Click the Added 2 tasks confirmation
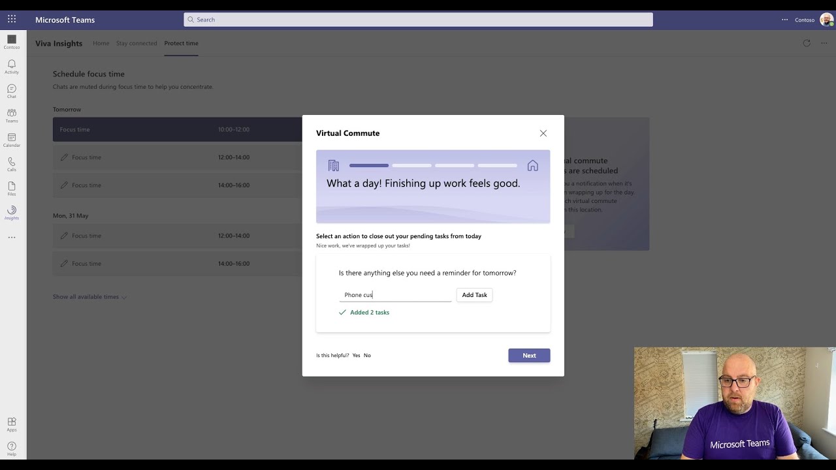 [x=364, y=313]
